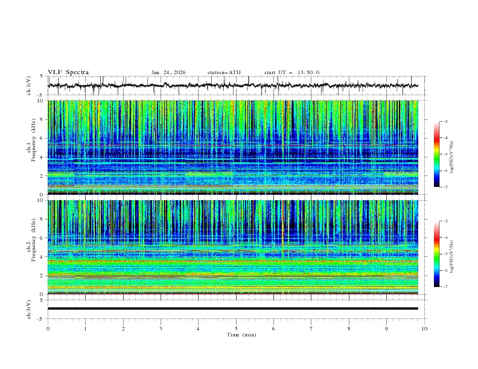Screen dimensions: 478x369
Task: Click the "8" kHz tick on ch.1 frequency axis
Action: [42, 119]
